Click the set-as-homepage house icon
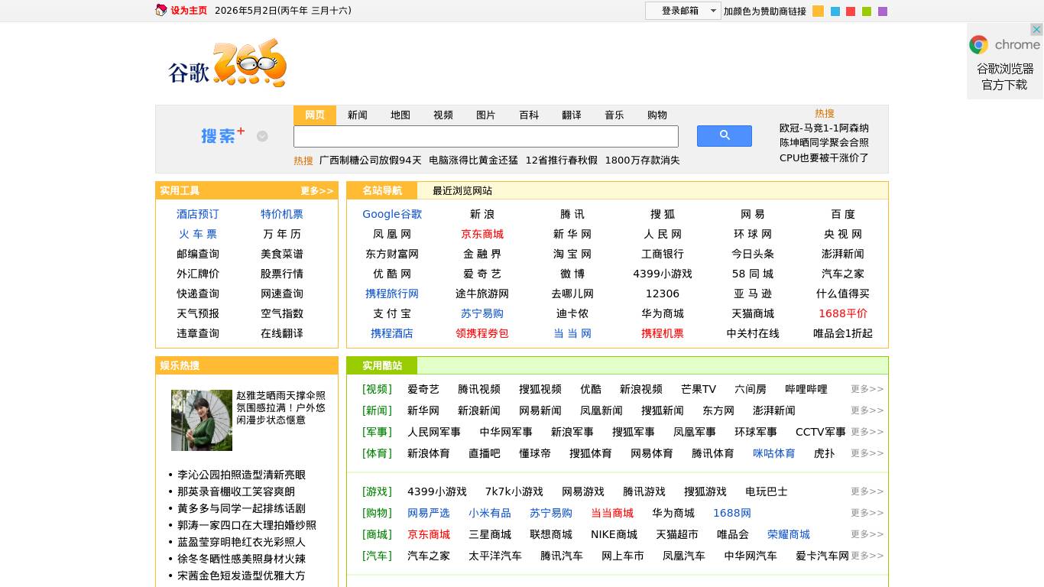1044x587 pixels. click(161, 11)
